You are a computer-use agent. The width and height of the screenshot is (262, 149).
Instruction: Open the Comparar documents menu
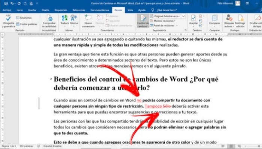tap(214, 21)
